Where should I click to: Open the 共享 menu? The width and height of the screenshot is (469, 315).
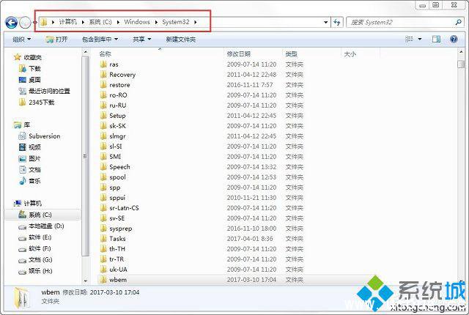tap(141, 39)
